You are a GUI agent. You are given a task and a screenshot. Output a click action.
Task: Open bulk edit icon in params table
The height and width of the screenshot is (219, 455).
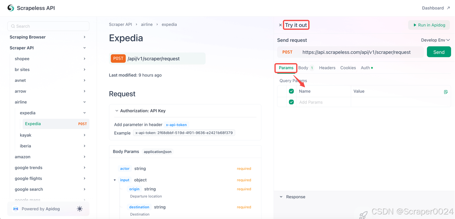446,92
